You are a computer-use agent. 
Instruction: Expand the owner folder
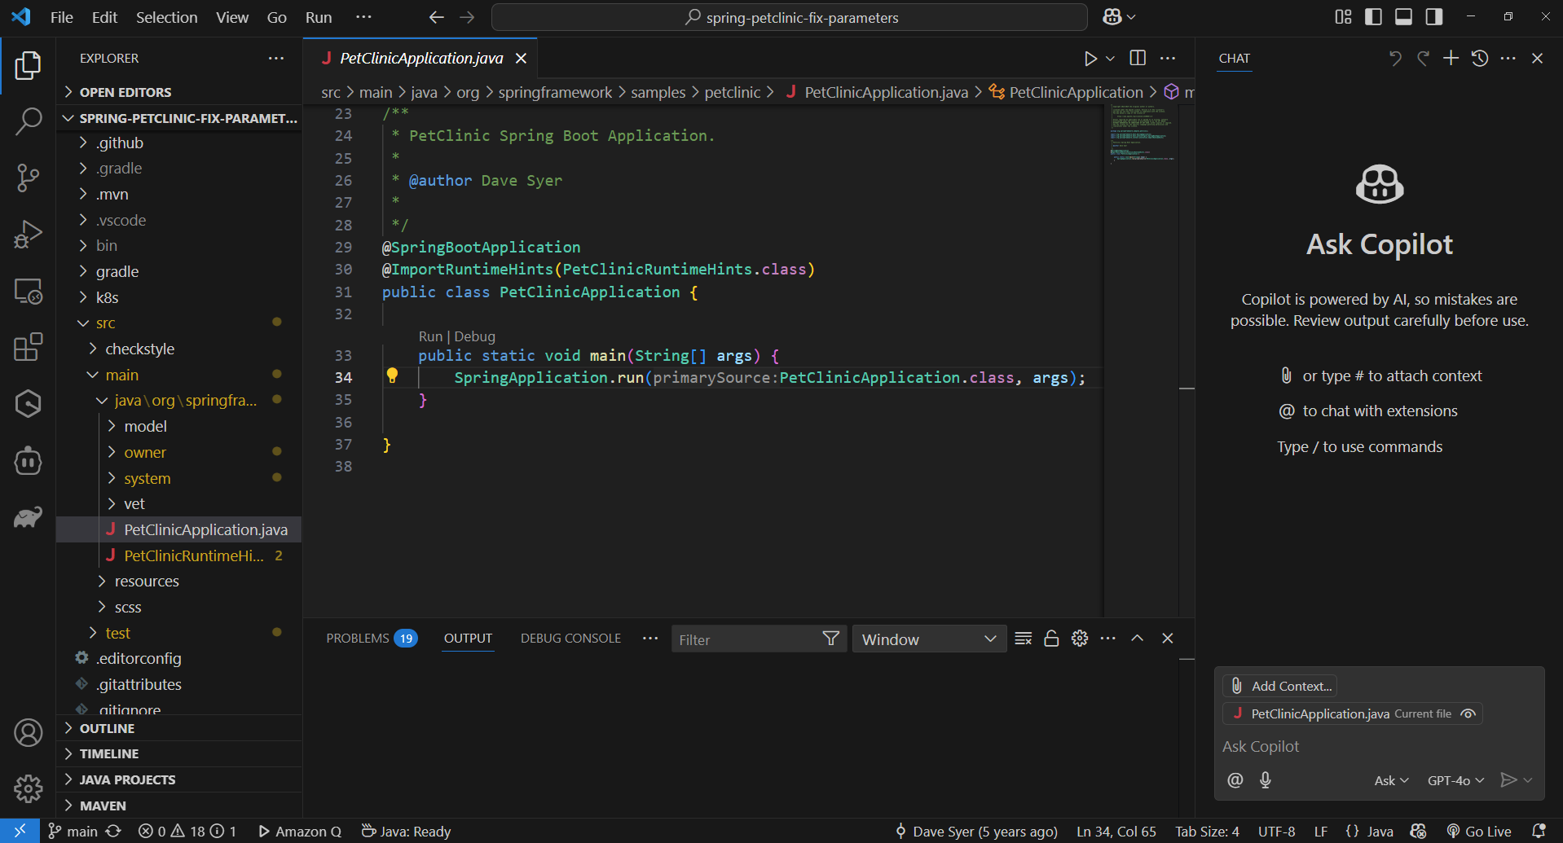click(x=145, y=452)
